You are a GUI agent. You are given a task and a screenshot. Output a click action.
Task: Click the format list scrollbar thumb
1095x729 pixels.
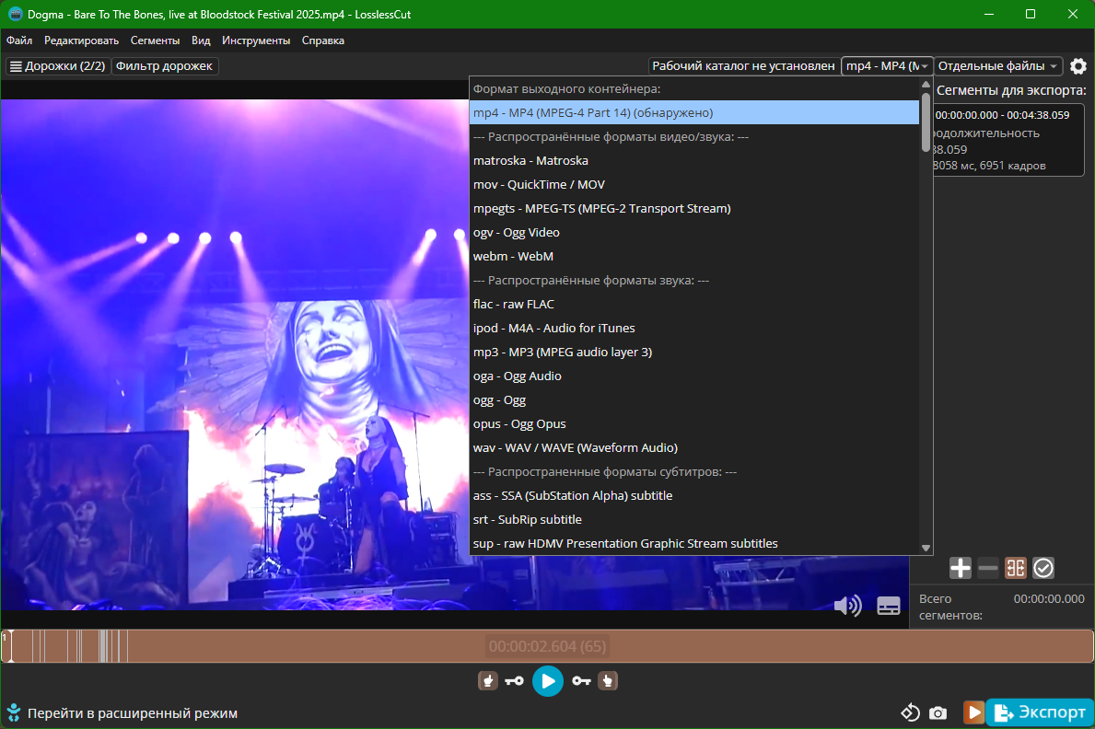[x=926, y=121]
